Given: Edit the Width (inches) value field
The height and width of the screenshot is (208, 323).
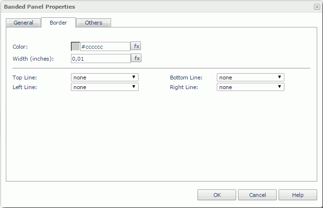Looking at the screenshot, I should pos(101,59).
